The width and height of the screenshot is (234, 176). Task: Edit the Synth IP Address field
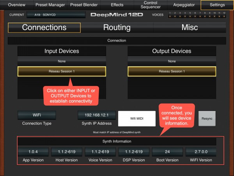97,115
